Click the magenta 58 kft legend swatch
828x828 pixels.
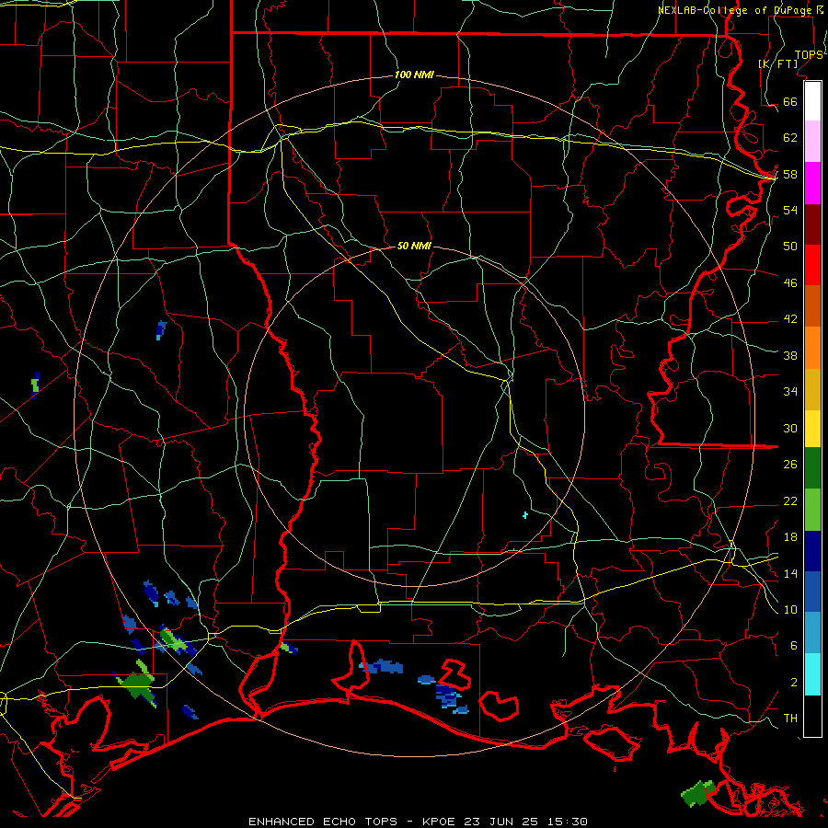pyautogui.click(x=812, y=183)
